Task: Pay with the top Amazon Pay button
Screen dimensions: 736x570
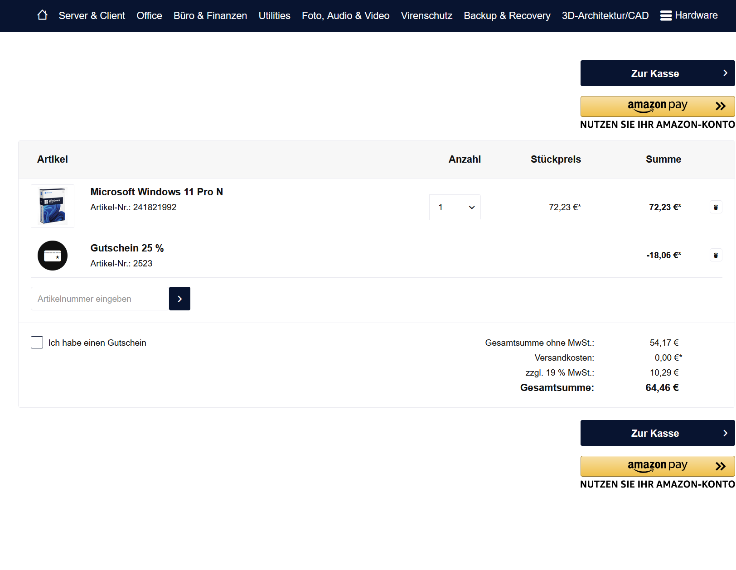Action: coord(658,106)
